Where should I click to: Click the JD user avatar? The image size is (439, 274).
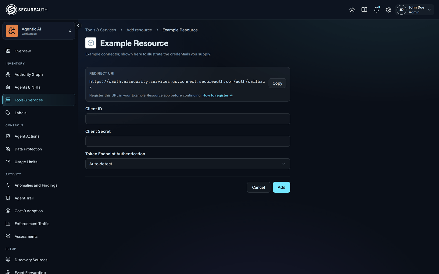[x=402, y=10]
